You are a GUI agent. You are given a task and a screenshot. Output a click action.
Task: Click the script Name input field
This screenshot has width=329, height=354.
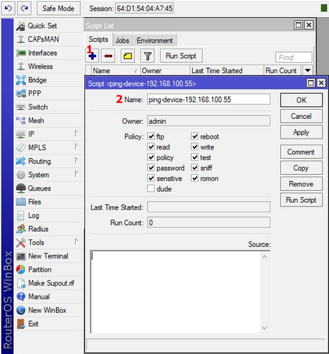click(208, 99)
